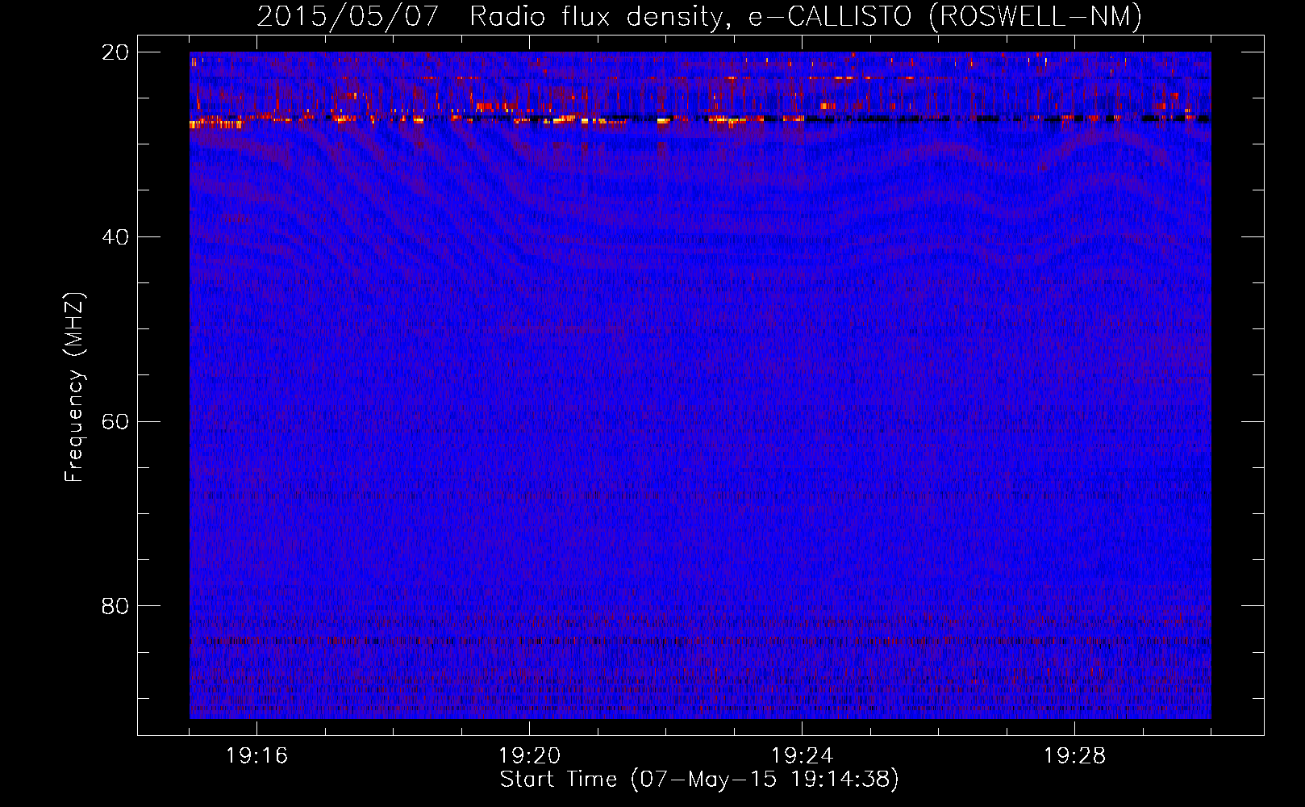The width and height of the screenshot is (1305, 807).
Task: Click the '60' frequency tick label
Action: [115, 422]
